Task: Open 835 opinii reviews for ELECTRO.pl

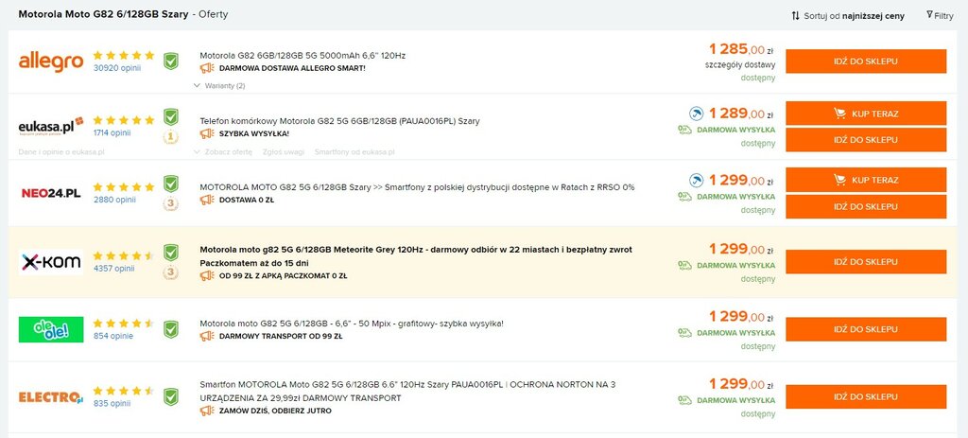Action: pyautogui.click(x=112, y=403)
